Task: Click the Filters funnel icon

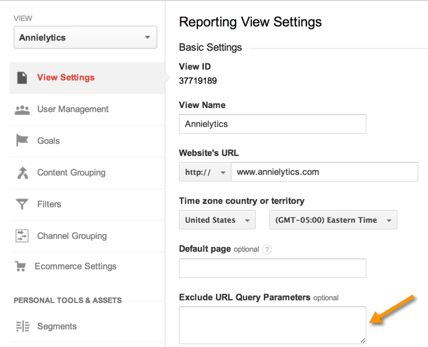Action: pyautogui.click(x=22, y=204)
